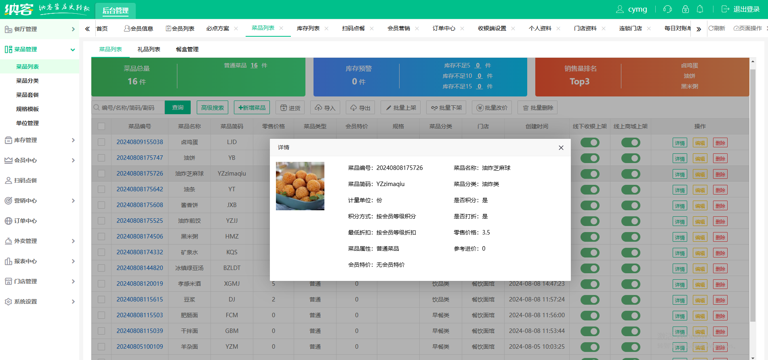Screen dimensions: 768x360
Task: Click the 批量上架 button
Action: tap(401, 107)
